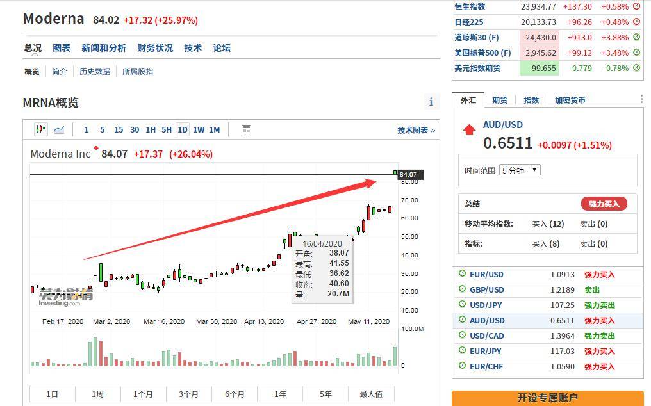Click the 开设专属账户 button

tap(548, 398)
